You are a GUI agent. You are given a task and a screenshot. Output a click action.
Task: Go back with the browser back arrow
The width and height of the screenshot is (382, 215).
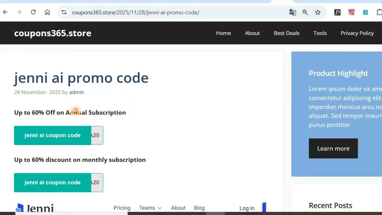tap(5, 12)
